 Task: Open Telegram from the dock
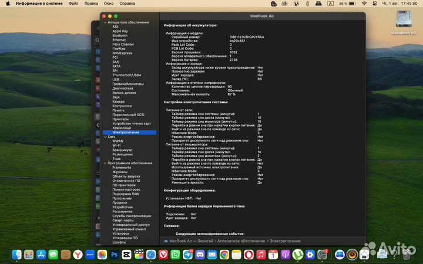click(x=188, y=255)
